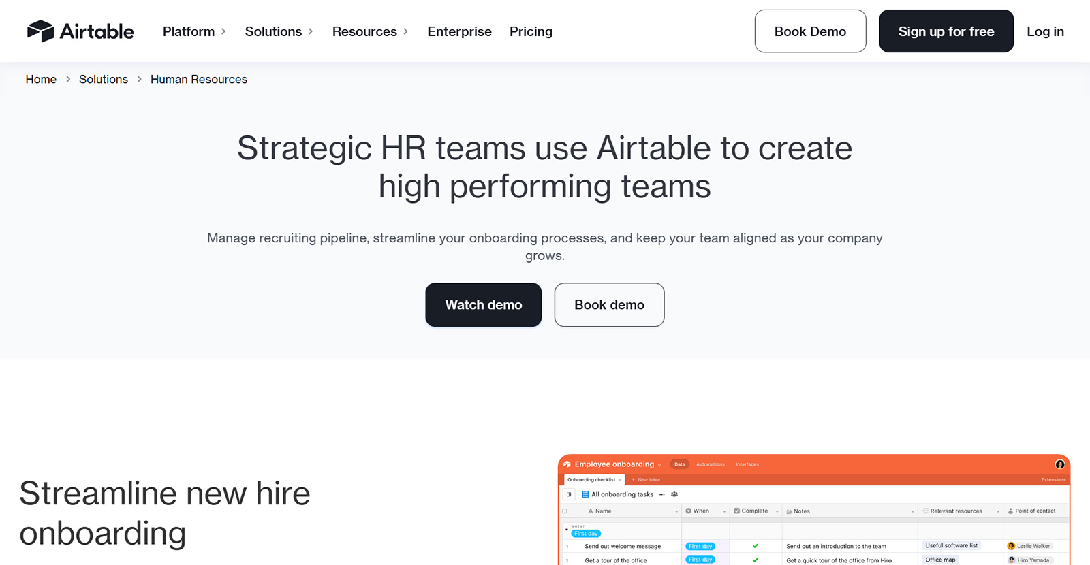Viewport: 1090px width, 565px height.
Task: Go to Solutions in the breadcrumb
Action: pos(104,79)
